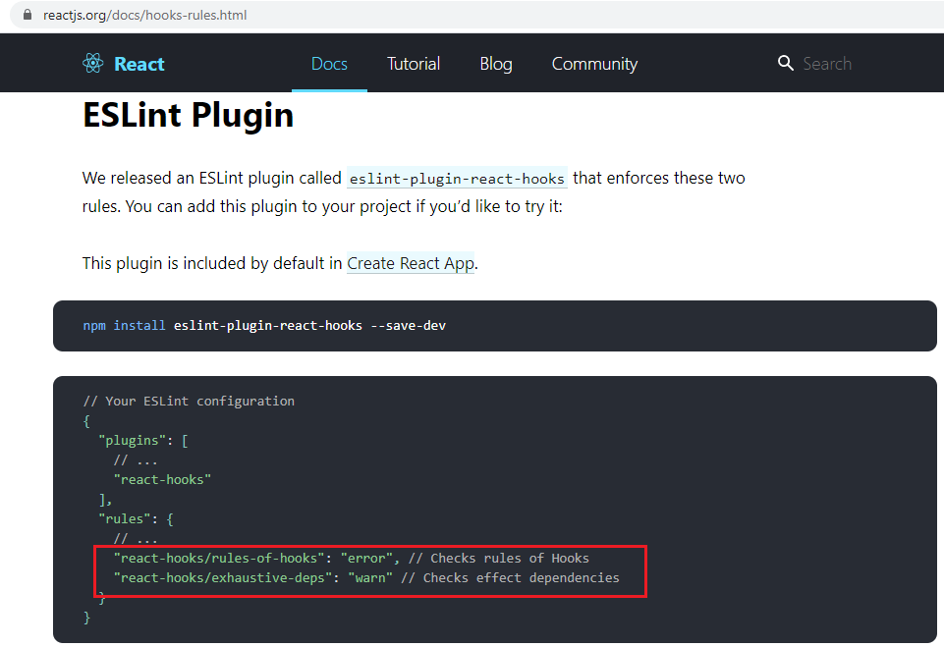Click the "rules" key in the config
The height and width of the screenshot is (647, 944).
point(124,518)
